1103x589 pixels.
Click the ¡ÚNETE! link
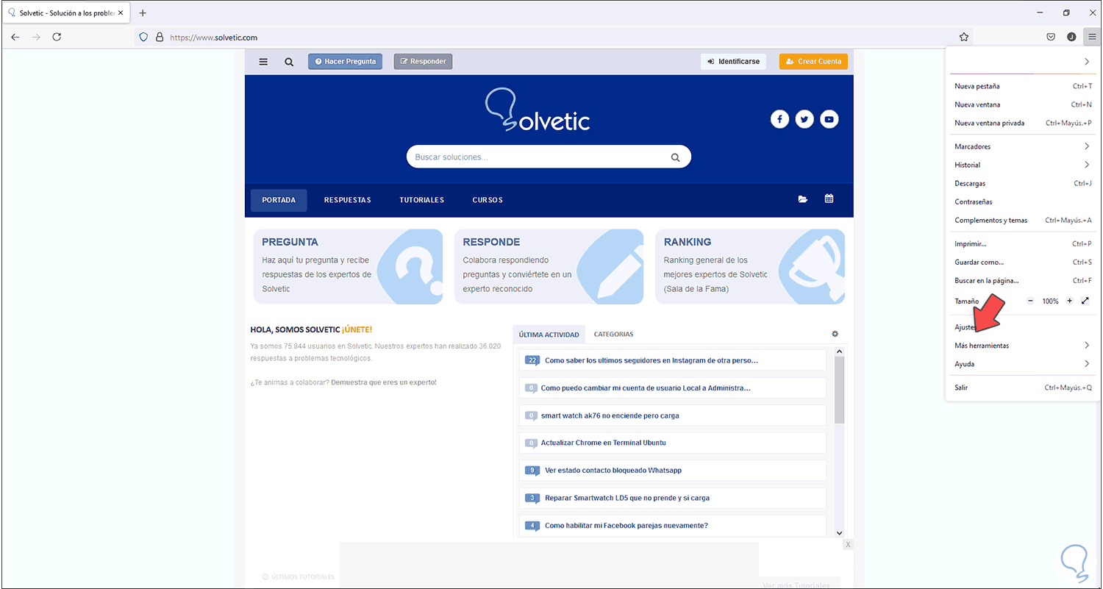point(357,329)
